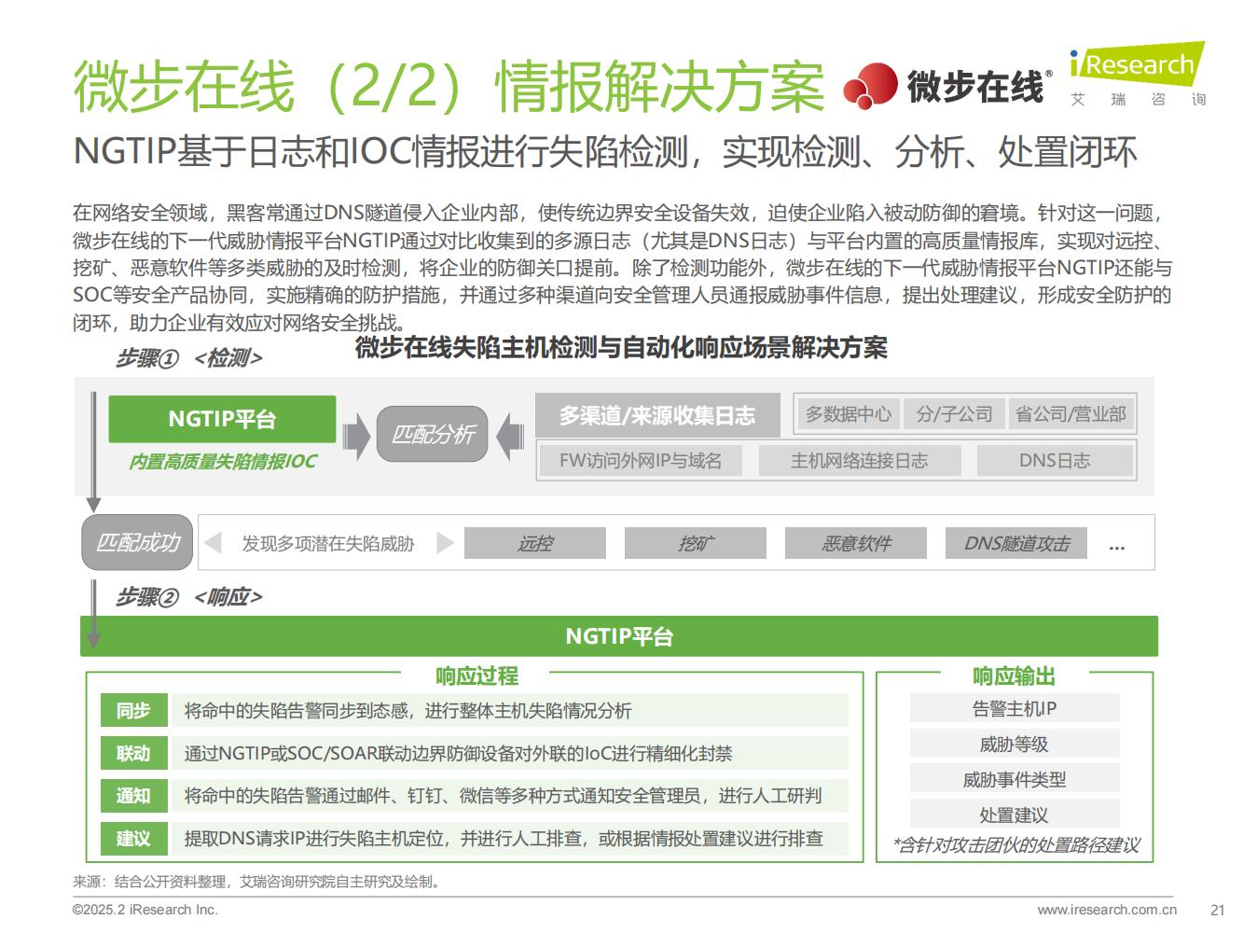Click the green 建议 label
The height and width of the screenshot is (933, 1243).
click(133, 839)
